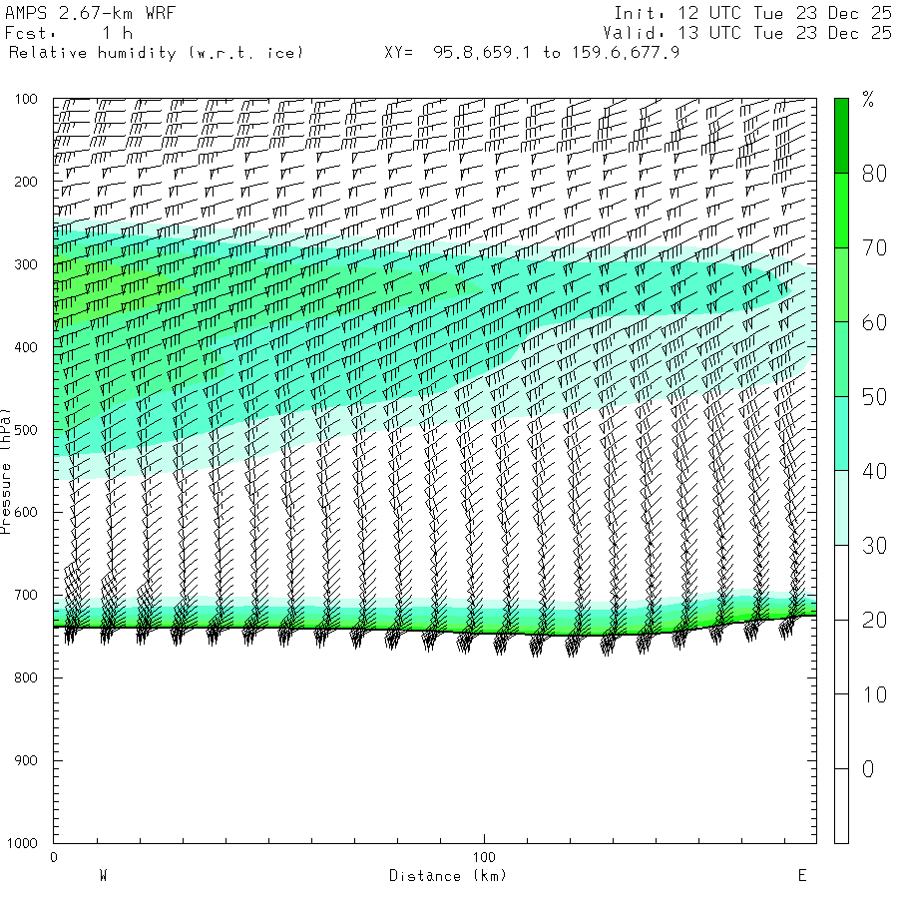Click the 70-80% bright green legend band
The height and width of the screenshot is (898, 898).
click(x=841, y=211)
